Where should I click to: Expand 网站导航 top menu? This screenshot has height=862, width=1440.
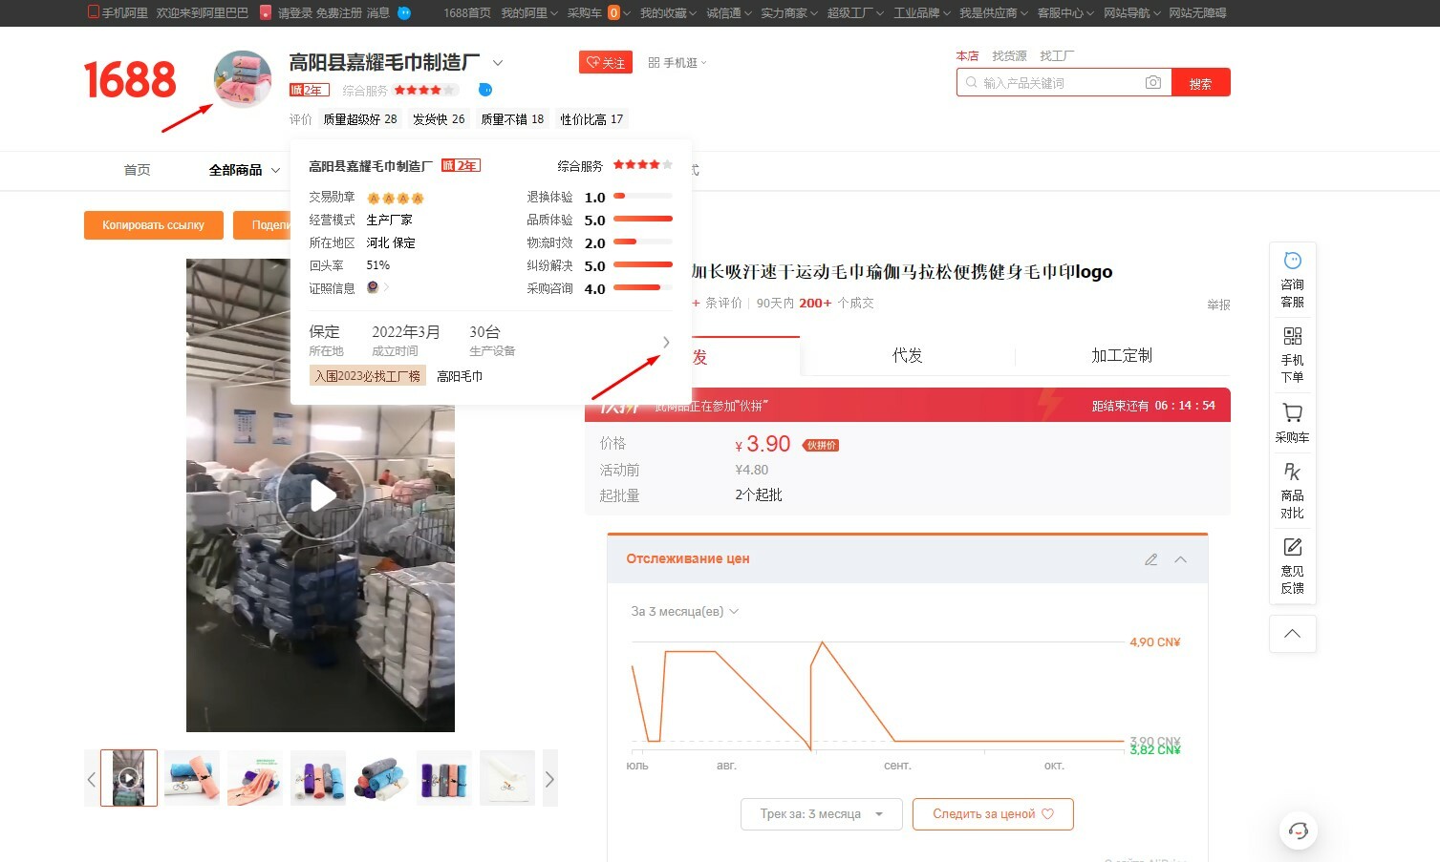point(1132,12)
